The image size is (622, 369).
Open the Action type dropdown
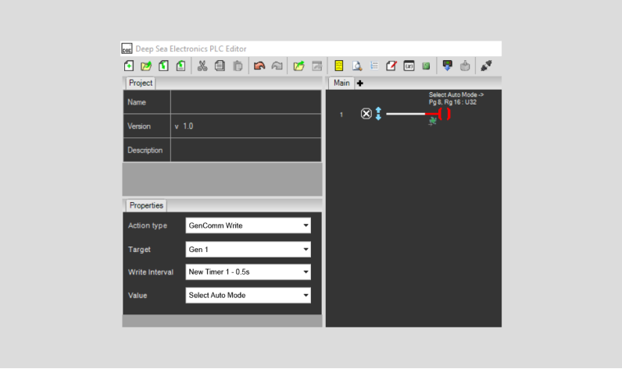point(248,225)
